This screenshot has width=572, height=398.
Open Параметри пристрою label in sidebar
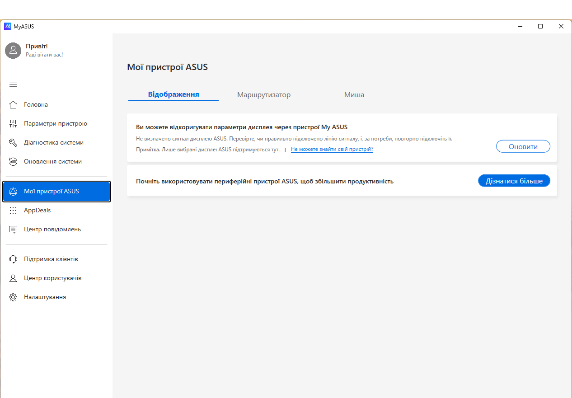click(56, 123)
